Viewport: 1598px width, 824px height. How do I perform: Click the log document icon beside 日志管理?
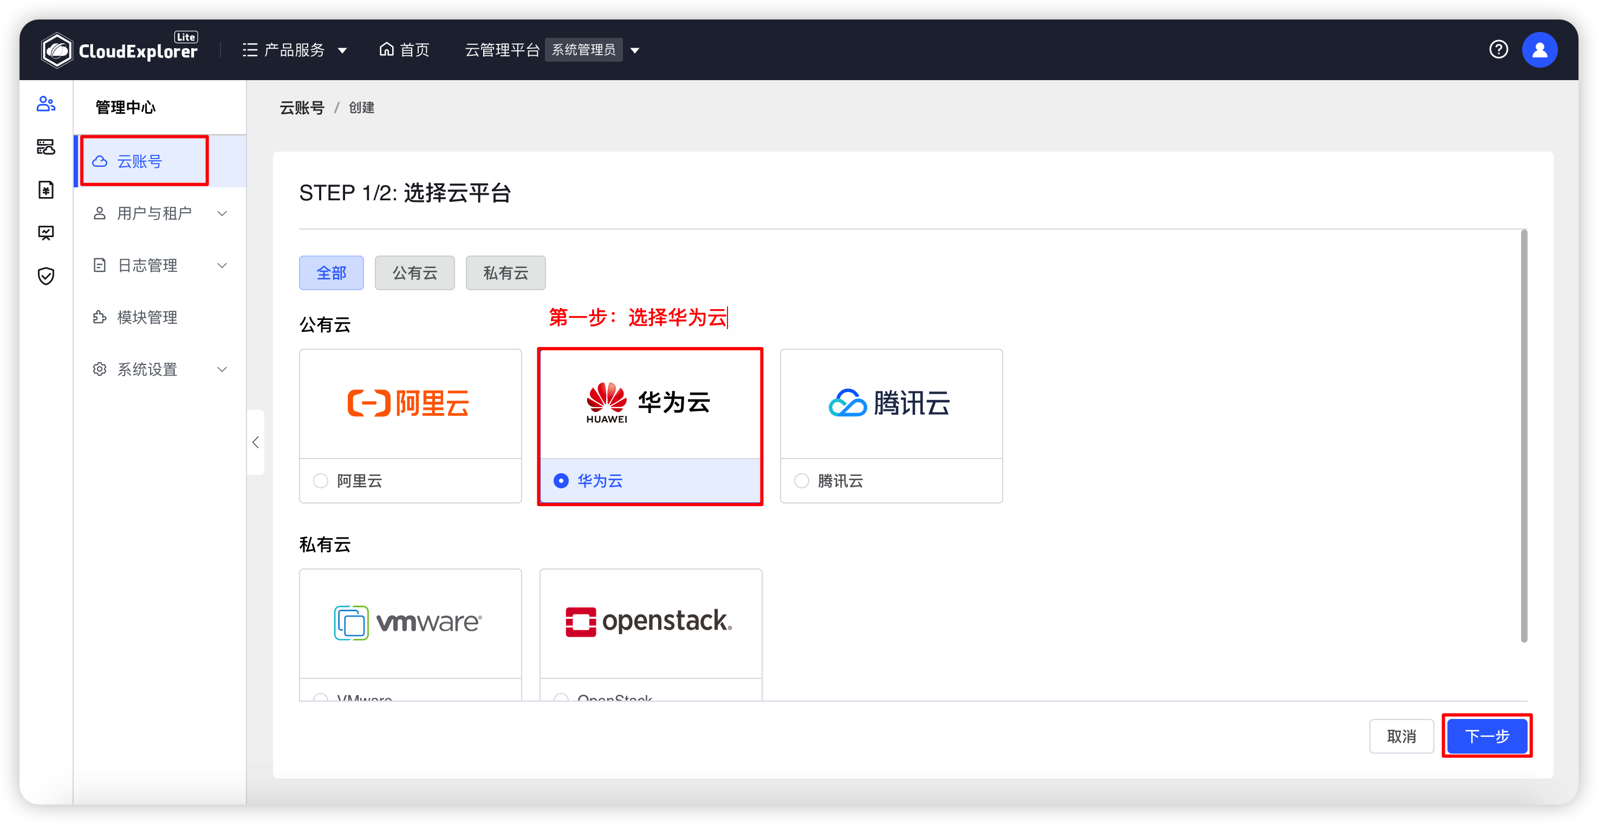click(x=99, y=265)
